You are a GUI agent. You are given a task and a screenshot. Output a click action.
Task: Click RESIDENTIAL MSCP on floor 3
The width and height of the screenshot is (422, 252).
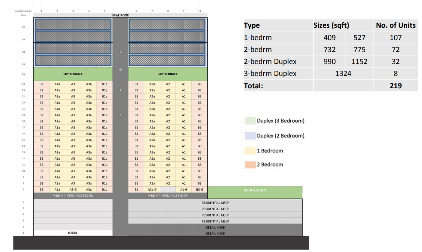[x=215, y=221]
